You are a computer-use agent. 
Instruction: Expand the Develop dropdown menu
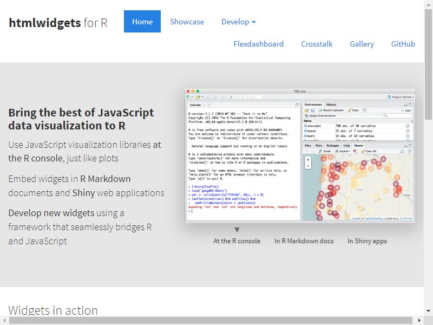[239, 22]
